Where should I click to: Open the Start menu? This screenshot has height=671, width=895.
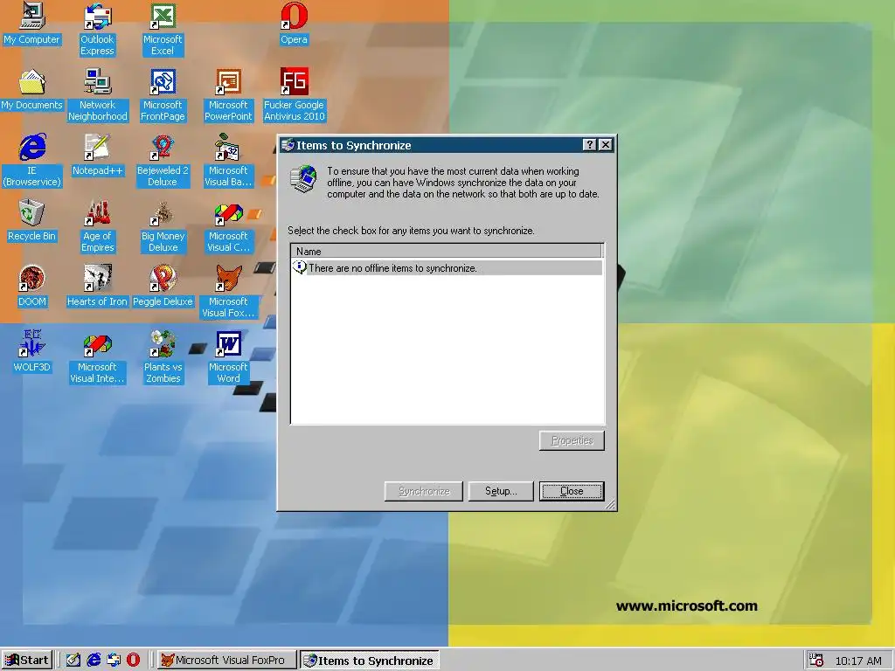click(x=27, y=661)
